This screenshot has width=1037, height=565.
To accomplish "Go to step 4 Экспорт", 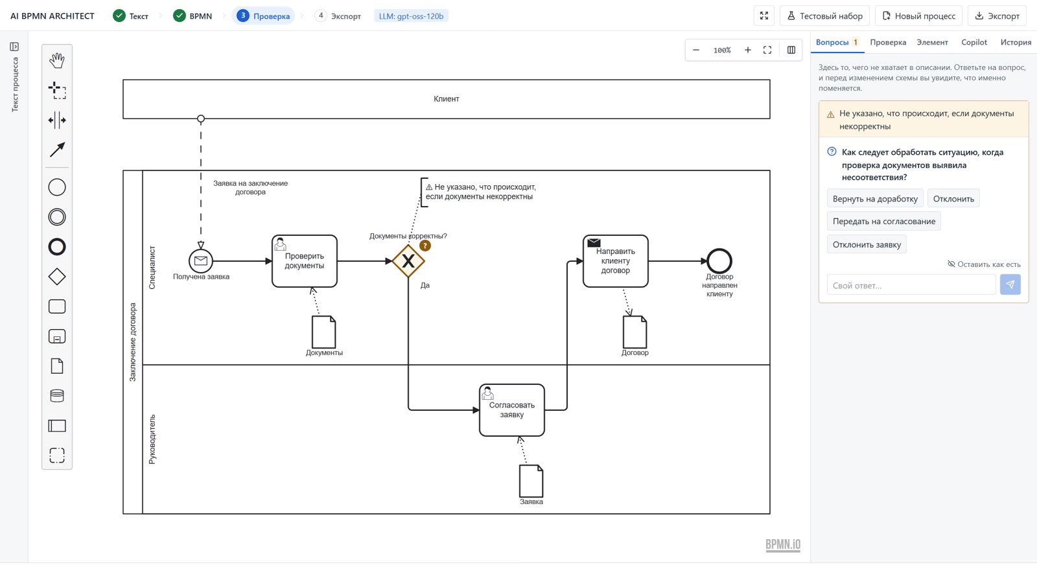I will click(x=338, y=16).
